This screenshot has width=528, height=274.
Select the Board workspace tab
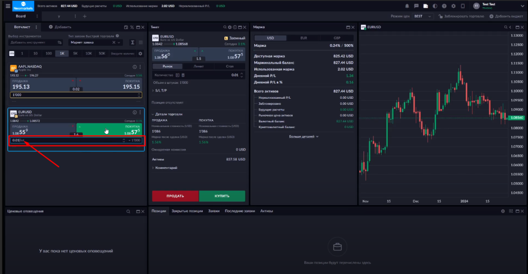21,16
